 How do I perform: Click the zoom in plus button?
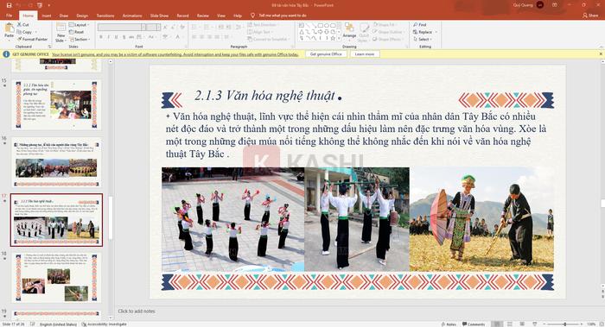point(583,324)
